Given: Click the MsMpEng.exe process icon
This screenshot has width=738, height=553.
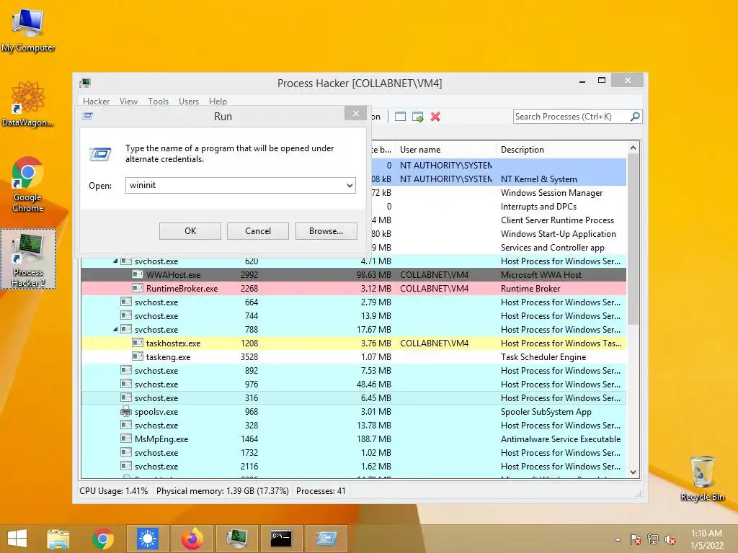Looking at the screenshot, I should pyautogui.click(x=125, y=439).
